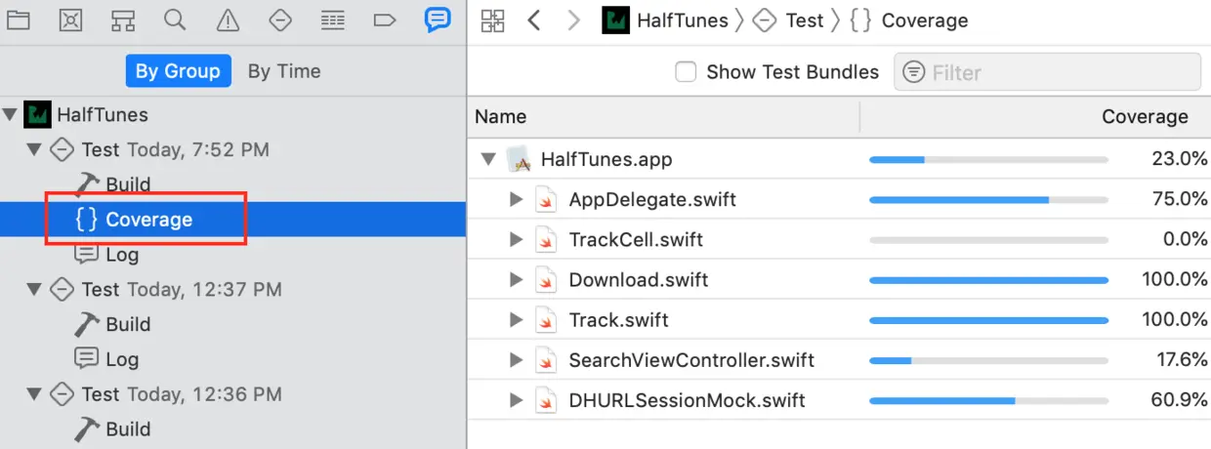The width and height of the screenshot is (1211, 449).
Task: Expand the AppDelegate.swift coverage row
Action: 518,199
